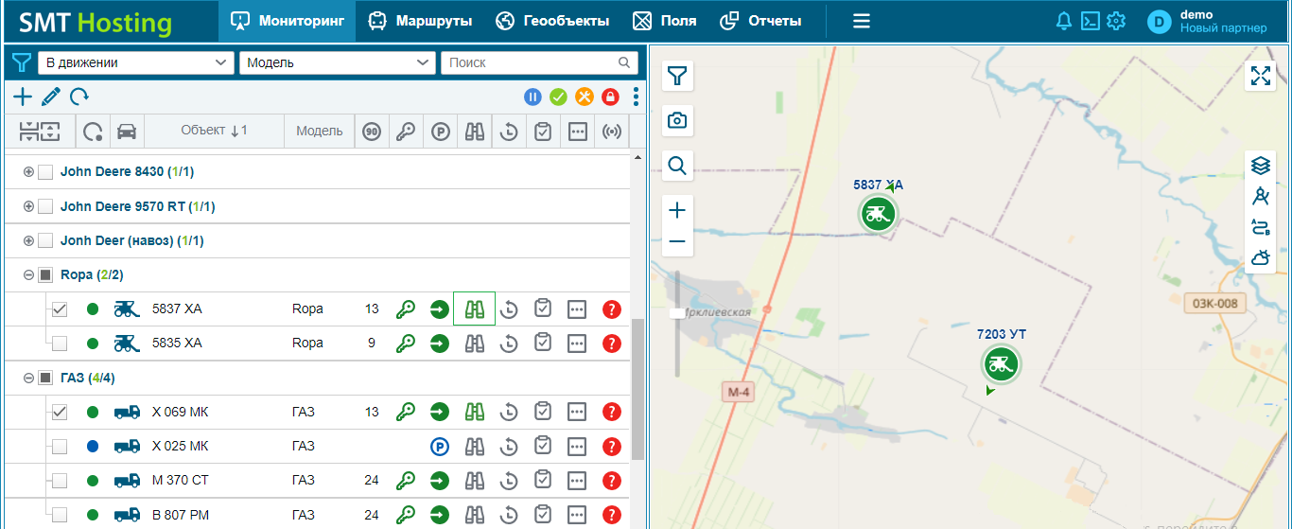Screen dimensions: 1292x529
Task: Click key ignition icon for 5835 XA
Action: coord(406,343)
